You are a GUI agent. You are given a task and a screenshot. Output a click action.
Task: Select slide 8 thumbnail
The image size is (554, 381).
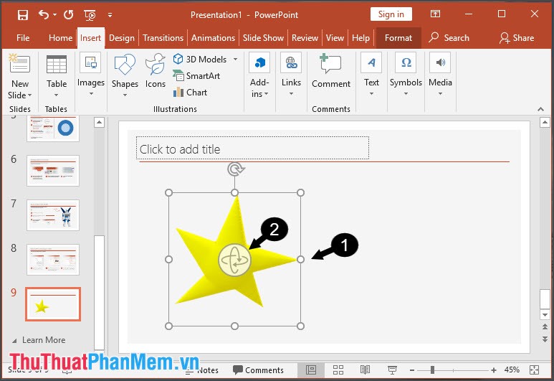(53, 260)
